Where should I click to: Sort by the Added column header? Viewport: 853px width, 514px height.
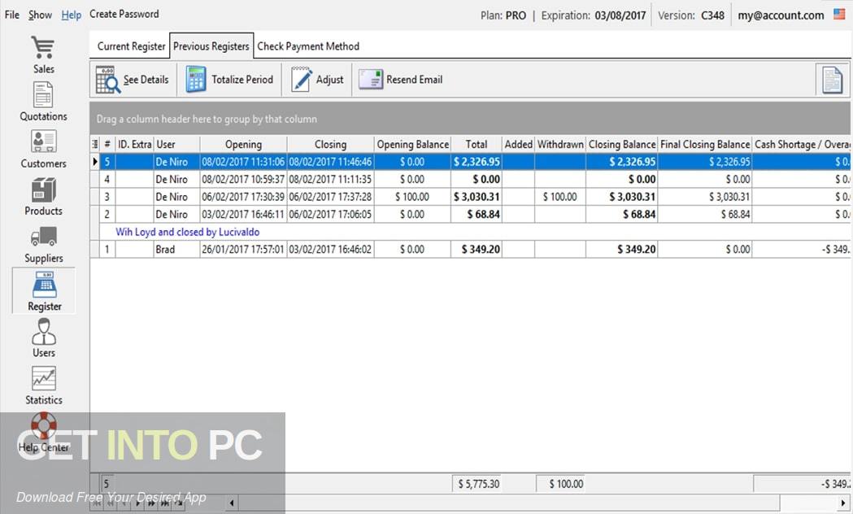(518, 144)
